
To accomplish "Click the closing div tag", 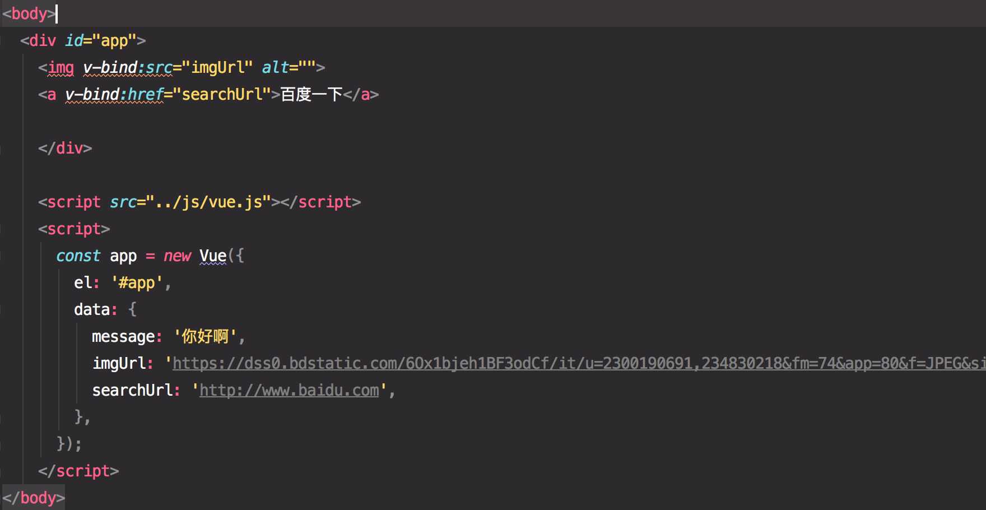I will [x=65, y=148].
